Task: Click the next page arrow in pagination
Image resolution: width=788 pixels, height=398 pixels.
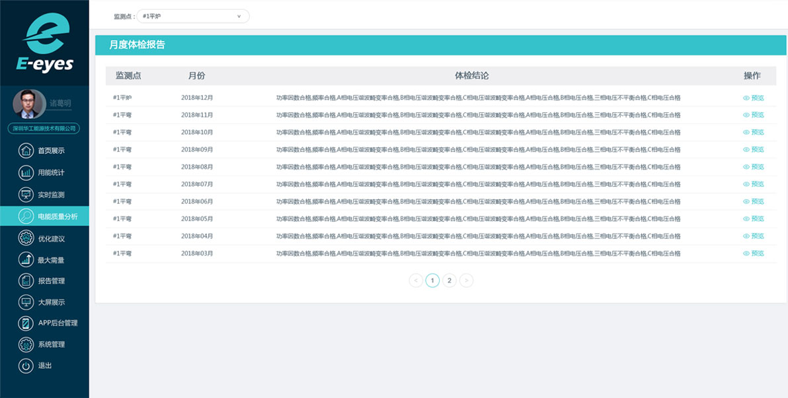Action: 467,281
